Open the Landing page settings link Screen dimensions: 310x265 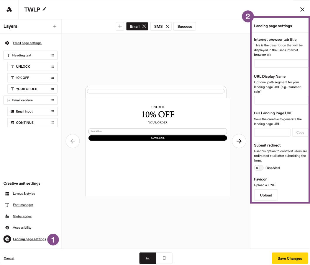(x=29, y=239)
